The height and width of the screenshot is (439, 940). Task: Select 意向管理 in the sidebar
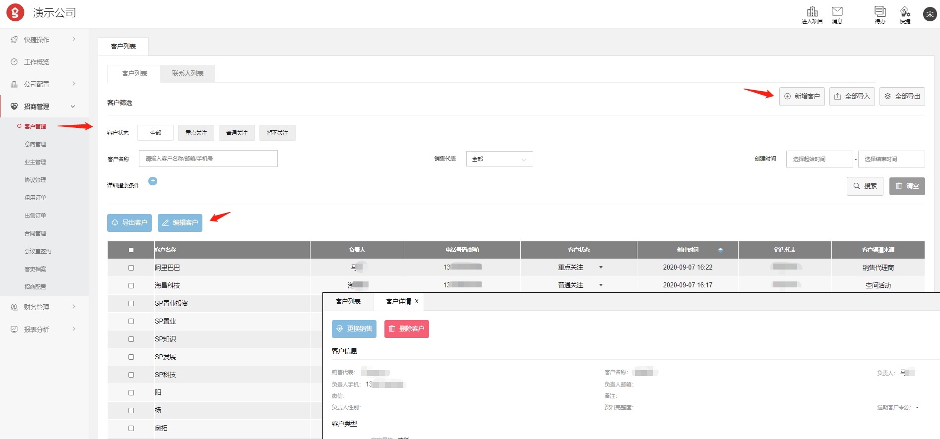(35, 144)
